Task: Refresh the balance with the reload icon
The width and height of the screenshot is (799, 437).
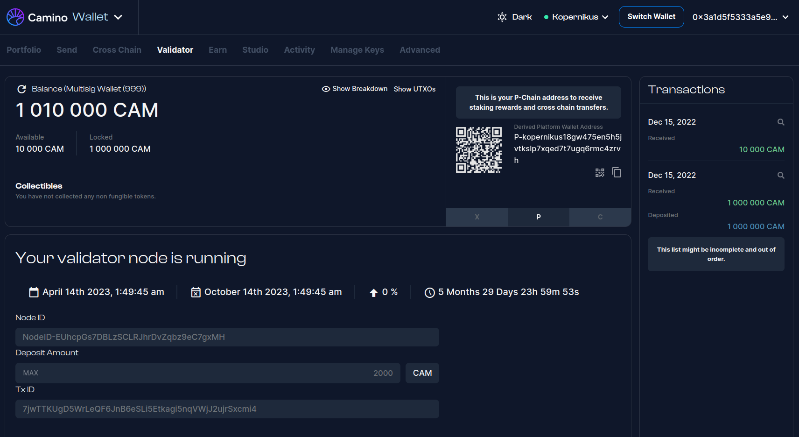Action: [21, 89]
